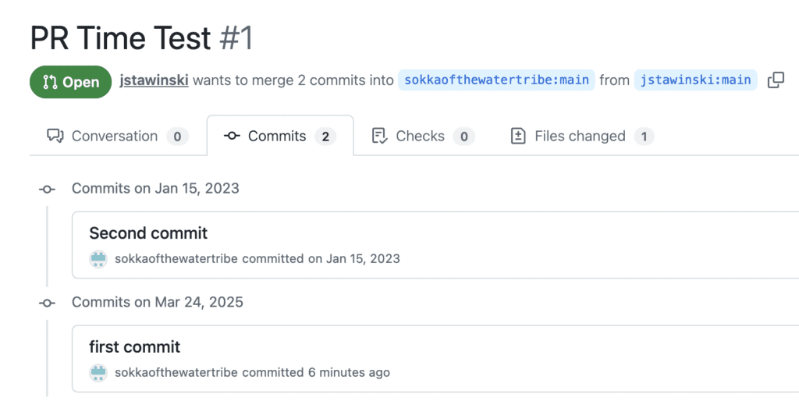This screenshot has width=799, height=412.
Task: Open the author avatar under first commit
Action: [x=98, y=373]
